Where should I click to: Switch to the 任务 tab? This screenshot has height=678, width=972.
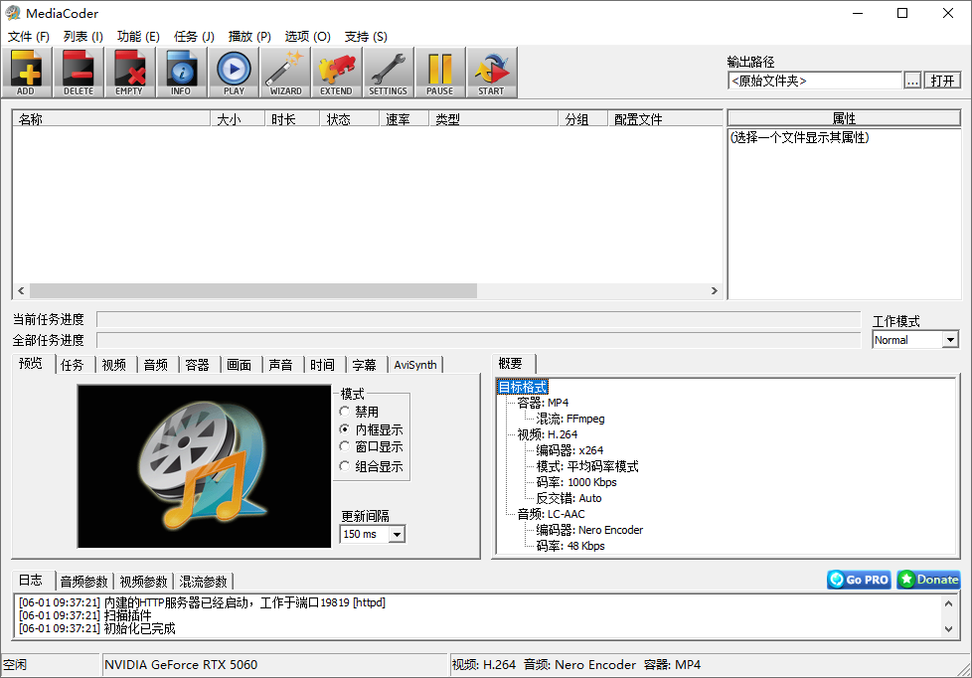pyautogui.click(x=72, y=365)
